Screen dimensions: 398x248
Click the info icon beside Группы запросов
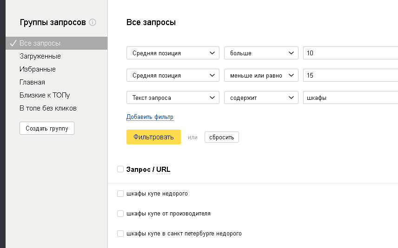pos(93,22)
